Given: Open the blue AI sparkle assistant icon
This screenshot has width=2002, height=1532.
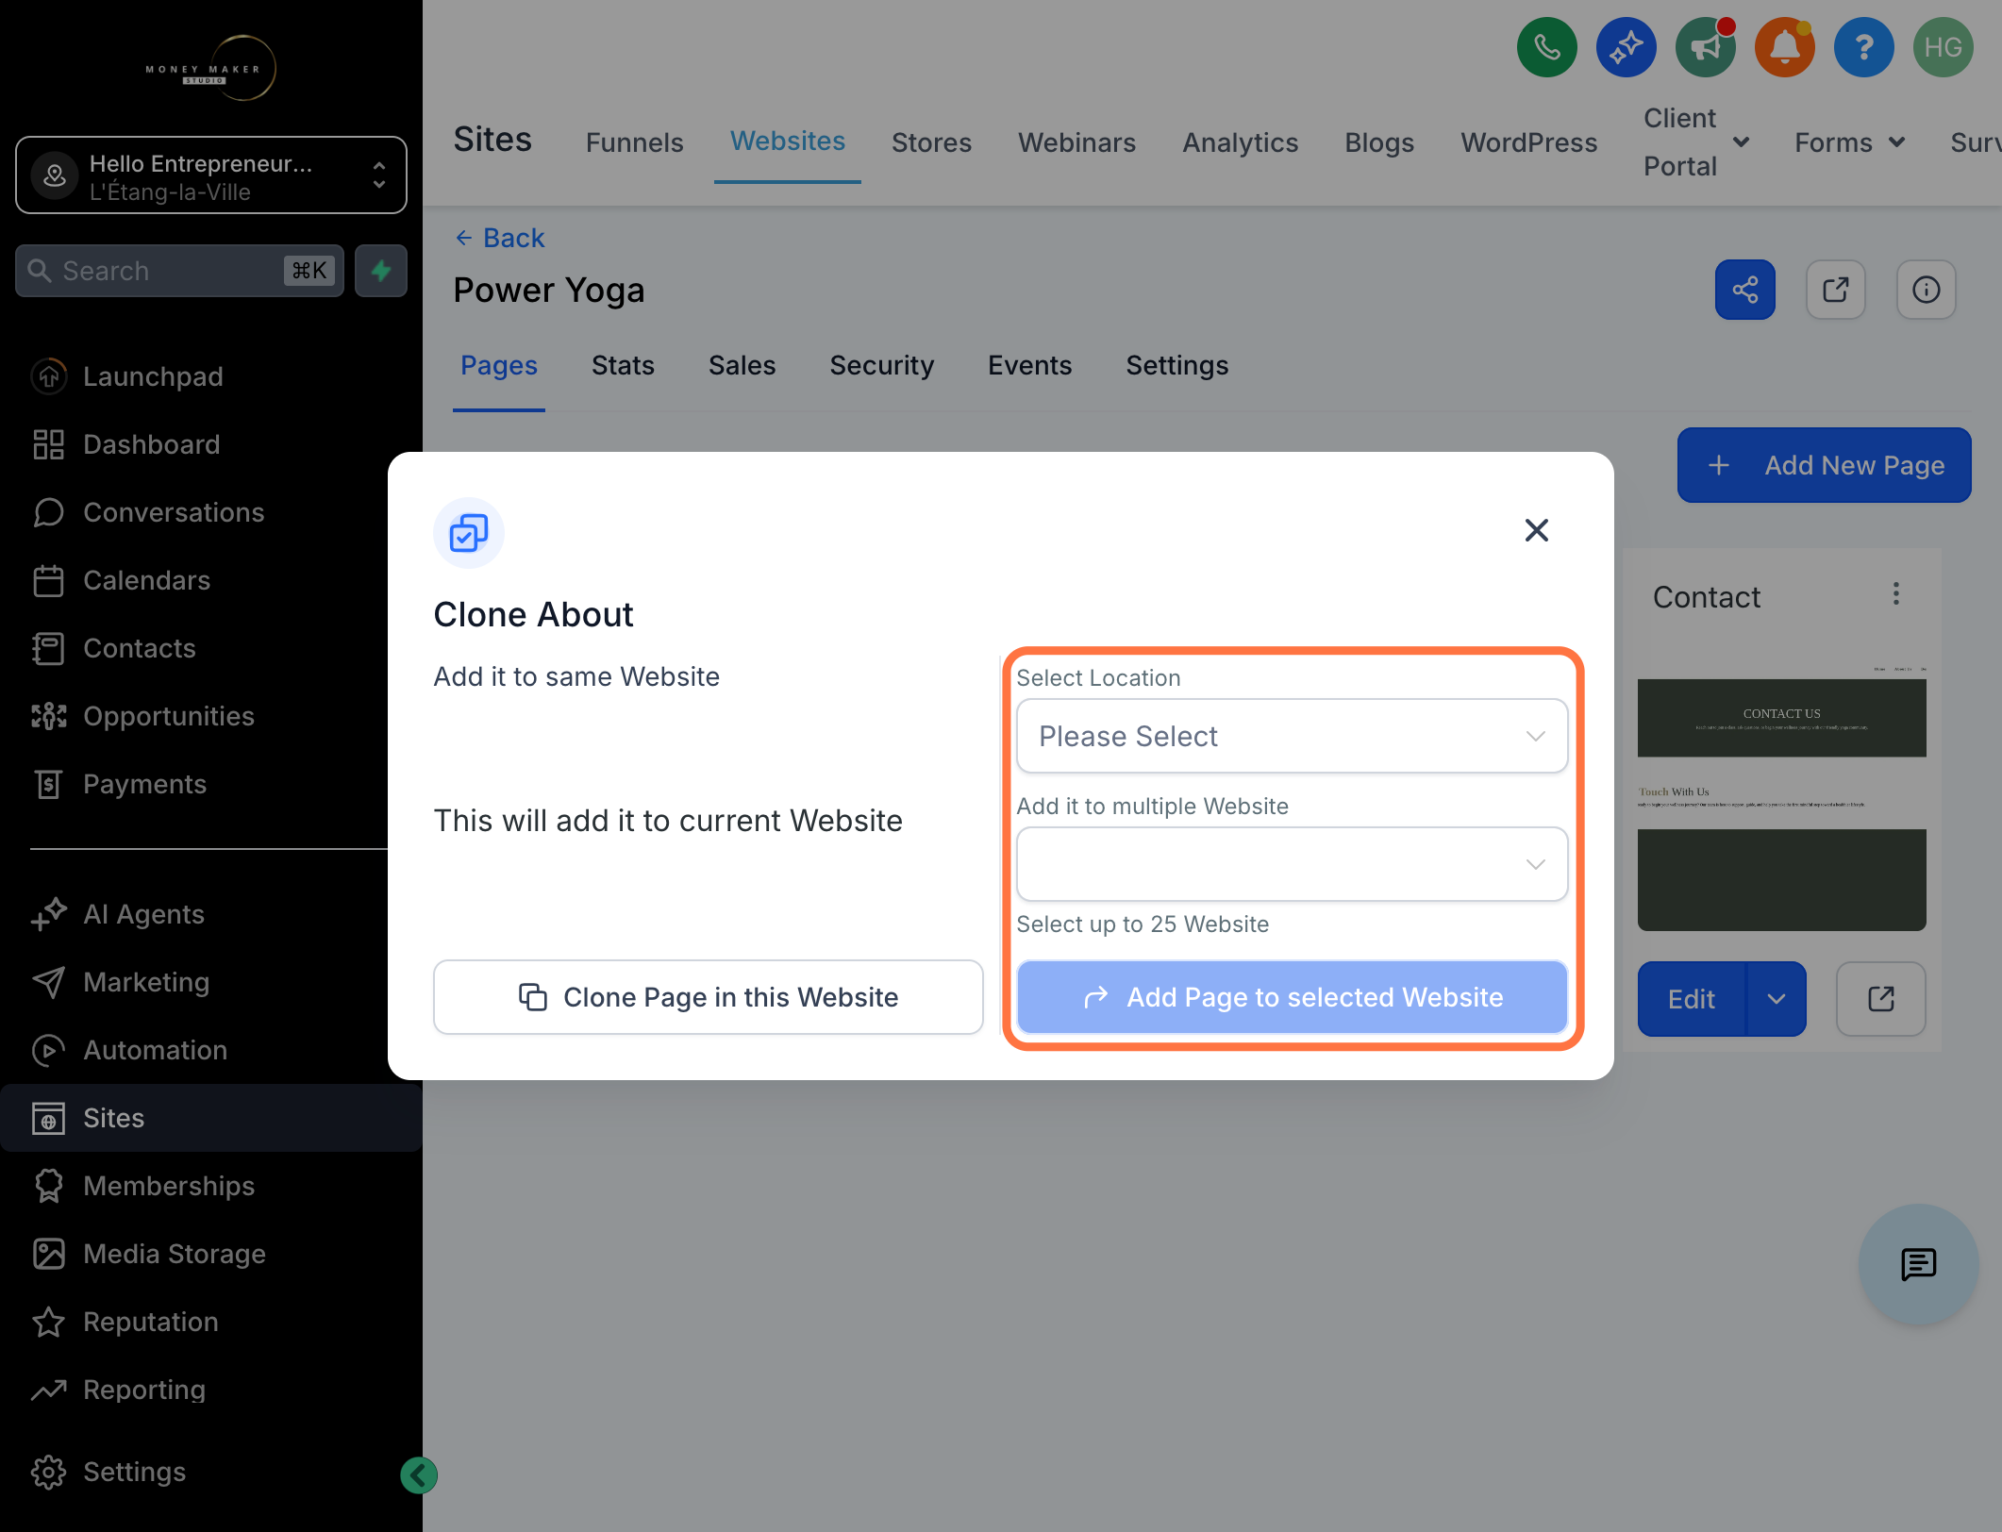Looking at the screenshot, I should (1626, 47).
